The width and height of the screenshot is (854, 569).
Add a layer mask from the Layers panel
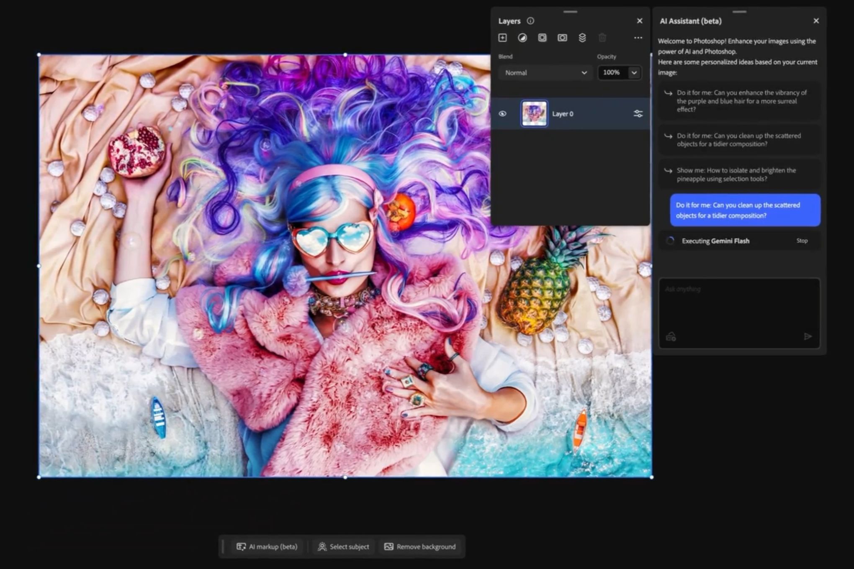(542, 38)
